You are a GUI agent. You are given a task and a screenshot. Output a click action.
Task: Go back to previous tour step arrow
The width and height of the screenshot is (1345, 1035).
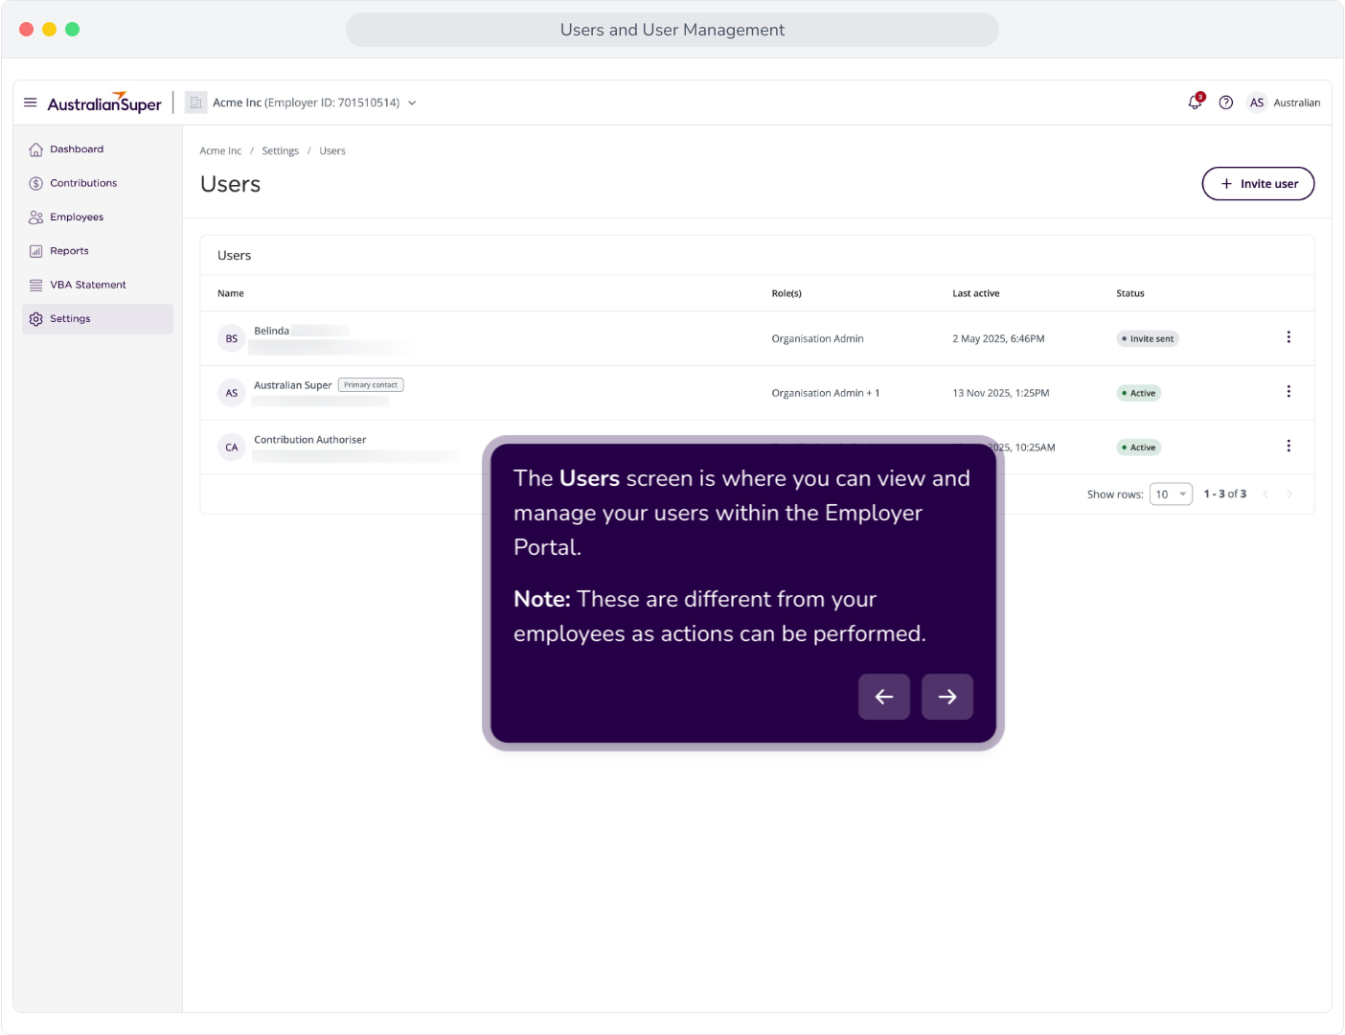point(884,697)
